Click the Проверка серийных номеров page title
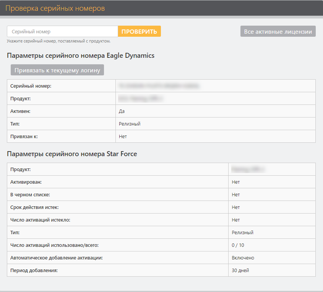This screenshot has width=323, height=292. click(55, 8)
